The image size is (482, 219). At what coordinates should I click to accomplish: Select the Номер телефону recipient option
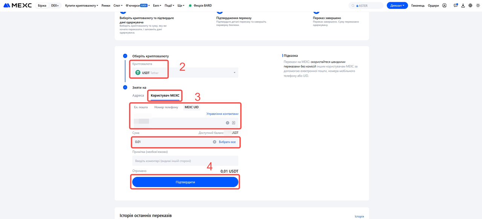click(166, 107)
